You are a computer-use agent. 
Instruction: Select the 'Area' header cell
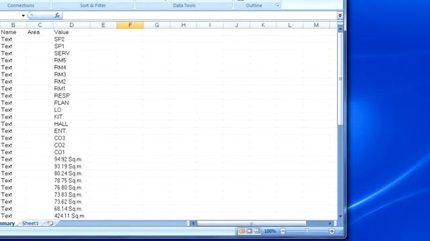coord(40,32)
